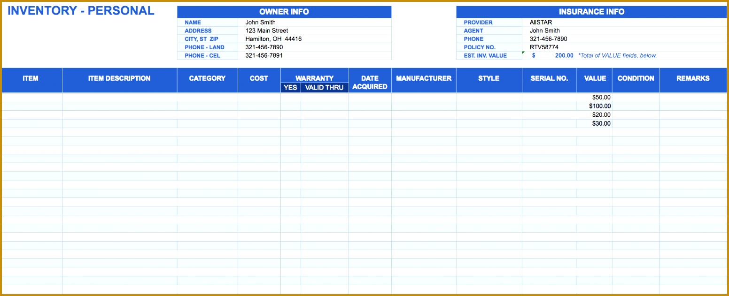Click the ITEM column header
This screenshot has width=729, height=296.
(31, 78)
